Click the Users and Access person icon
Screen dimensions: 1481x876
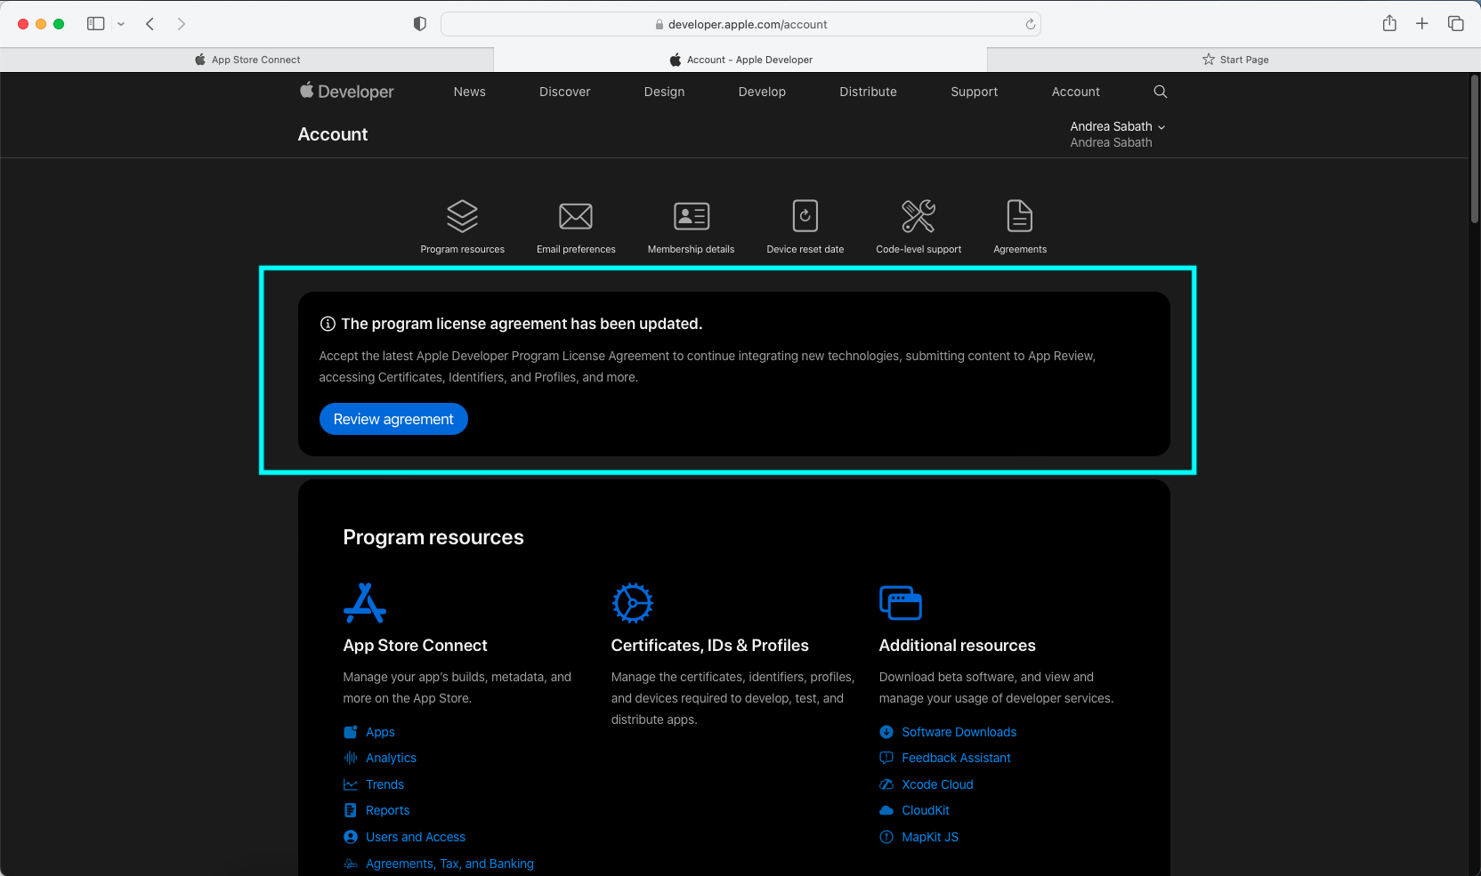pos(351,837)
